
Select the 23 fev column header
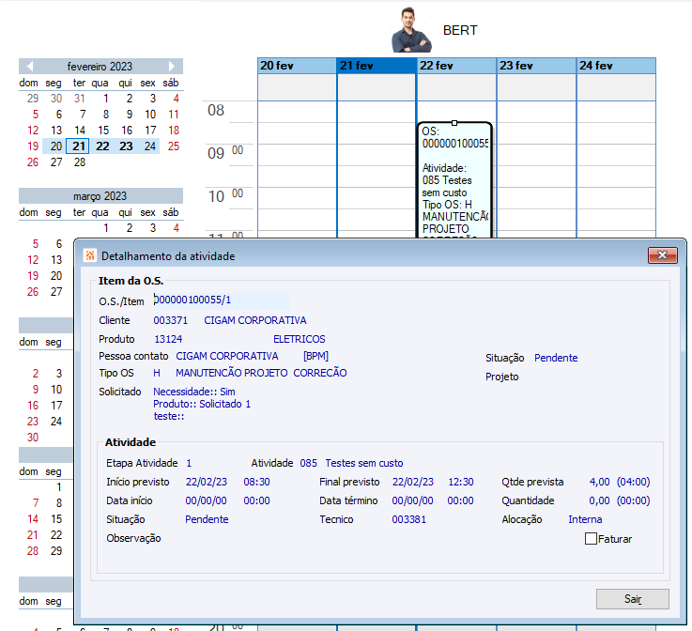pyautogui.click(x=536, y=66)
